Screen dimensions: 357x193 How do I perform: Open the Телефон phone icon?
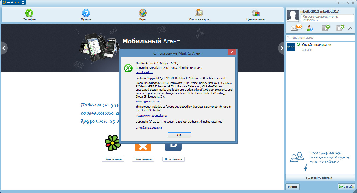(x=29, y=13)
